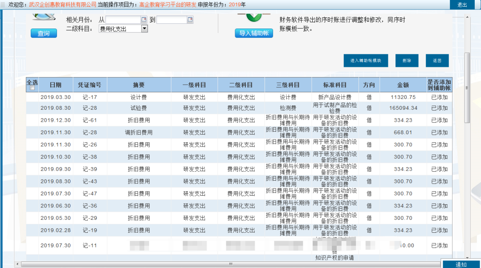481x268 pixels.
Task: Open the start-month calendar picker icon
Action: tap(144, 20)
